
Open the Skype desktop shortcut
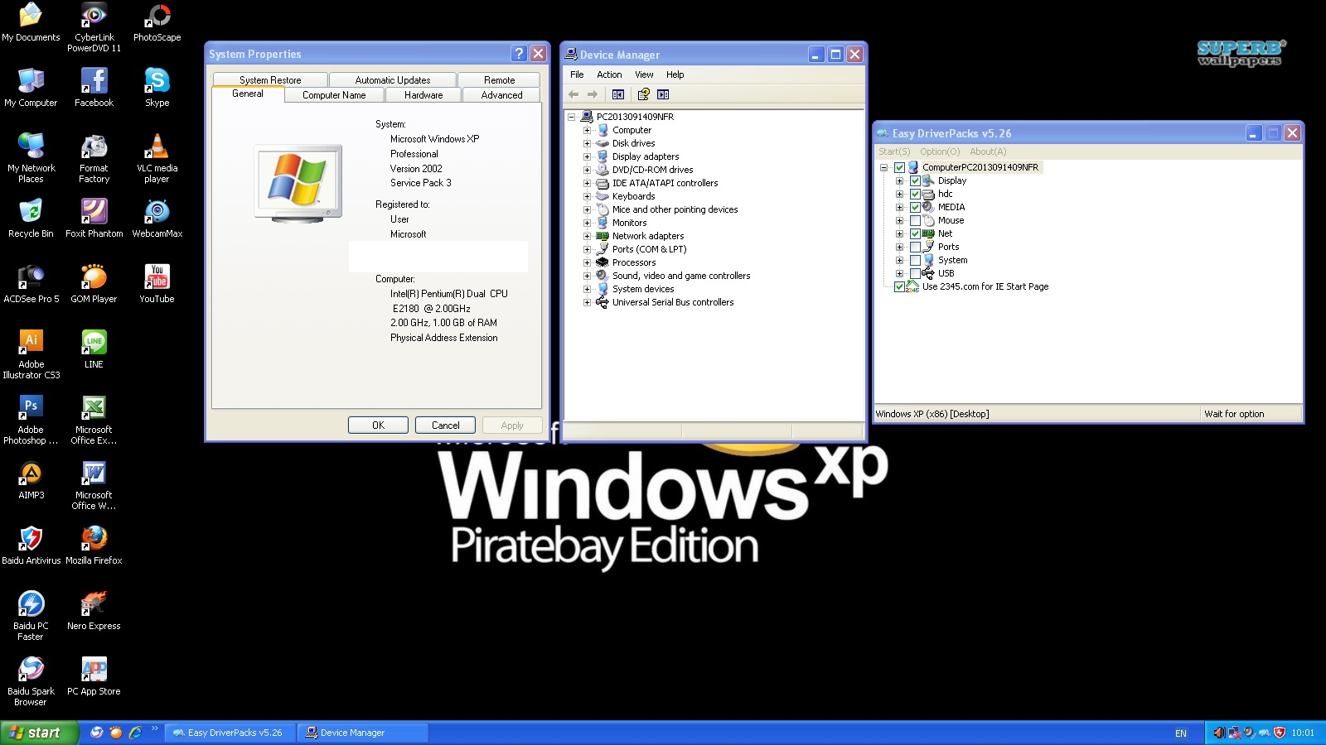157,88
